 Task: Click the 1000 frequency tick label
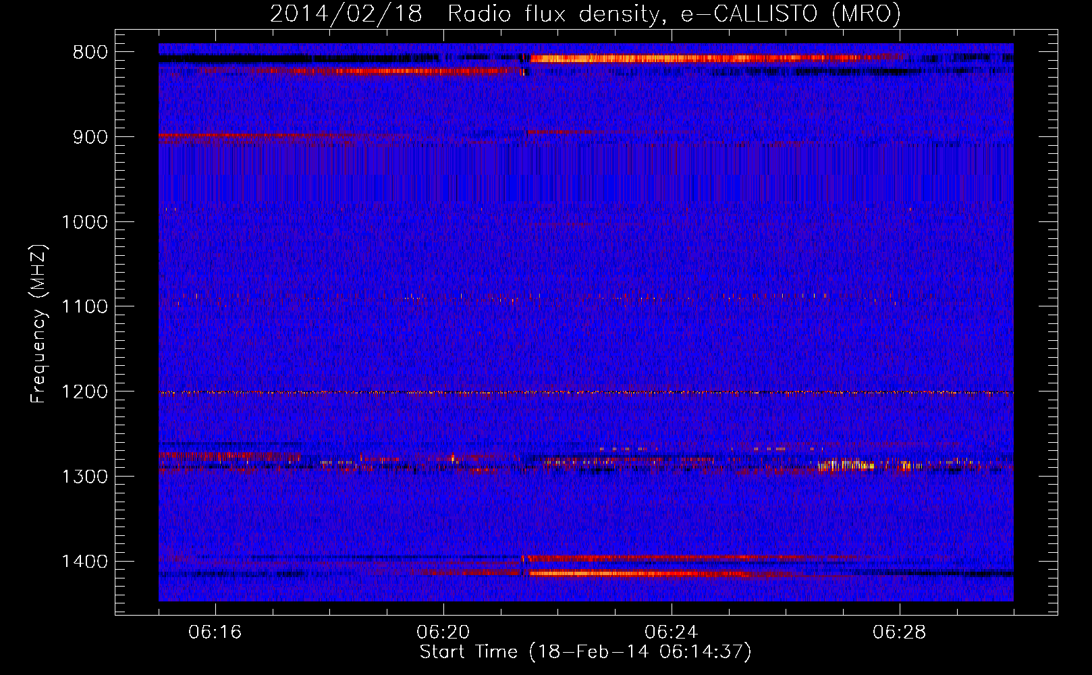pyautogui.click(x=84, y=222)
